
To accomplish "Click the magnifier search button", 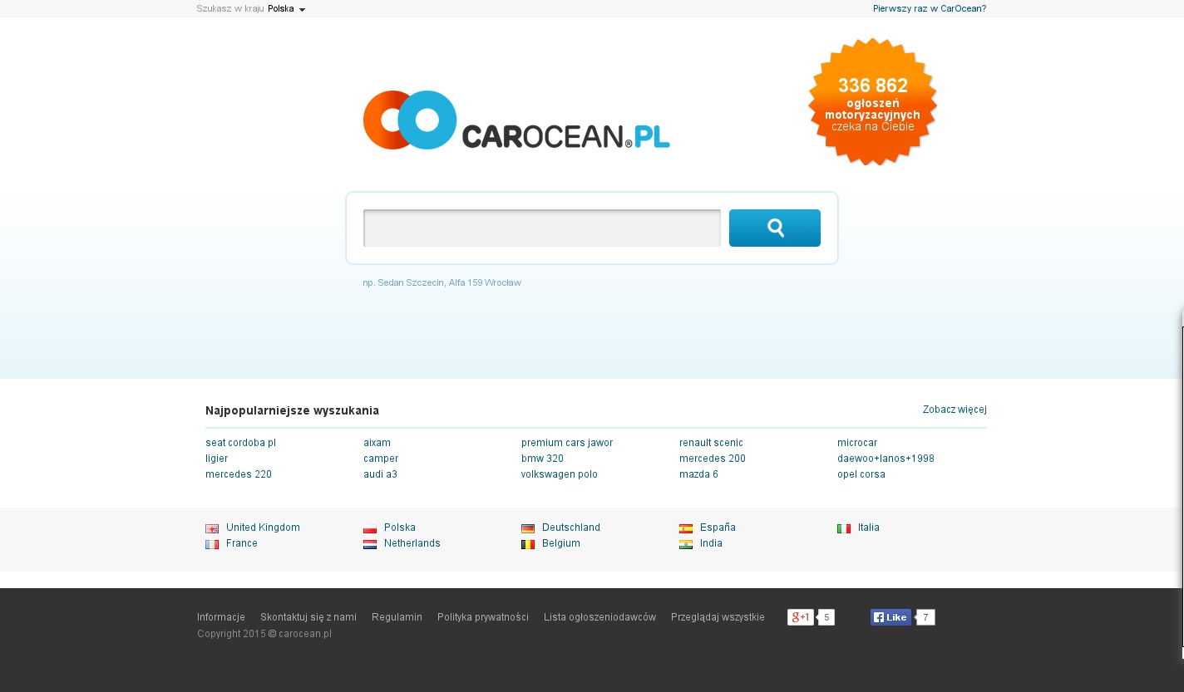I will tap(774, 228).
